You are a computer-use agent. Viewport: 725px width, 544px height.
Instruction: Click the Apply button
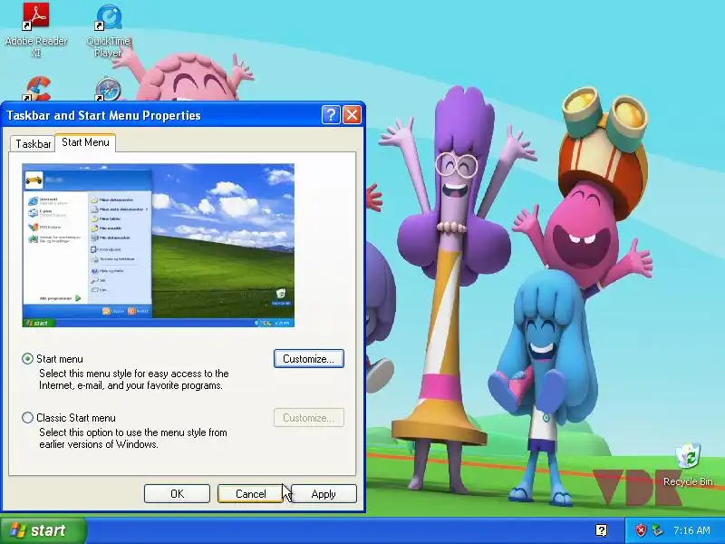324,493
